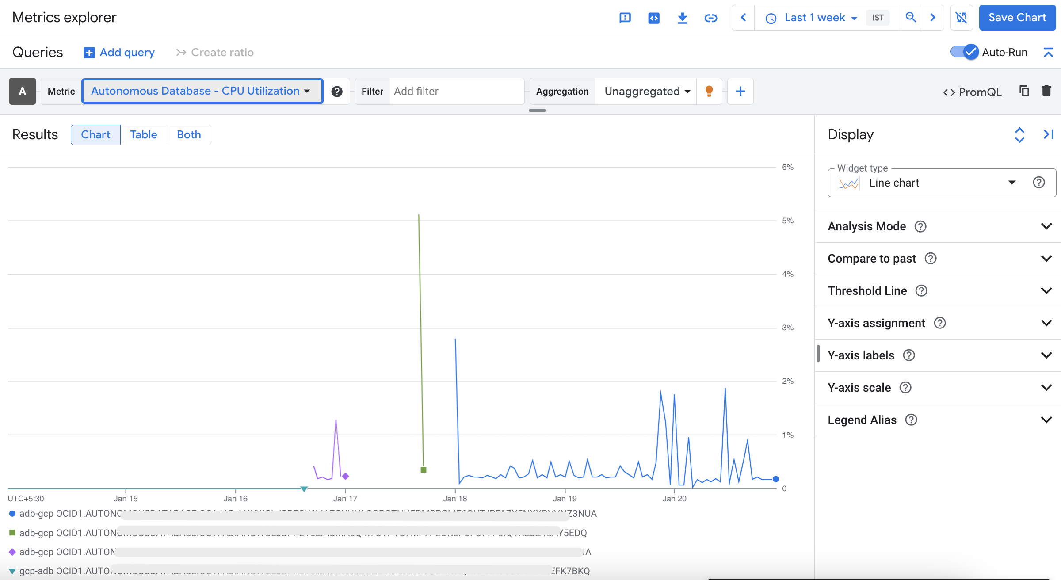Switch to the Table results tab
The width and height of the screenshot is (1061, 580).
(143, 135)
